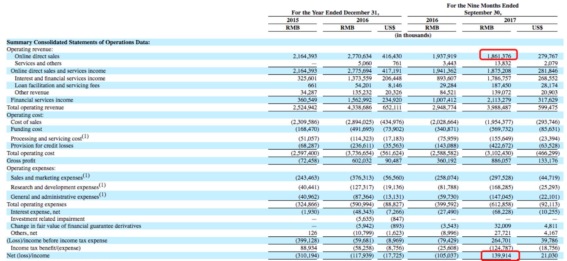Select the value '416,430' in 2016 US$ column
Viewport: 567px width, 261px height.
(x=392, y=56)
